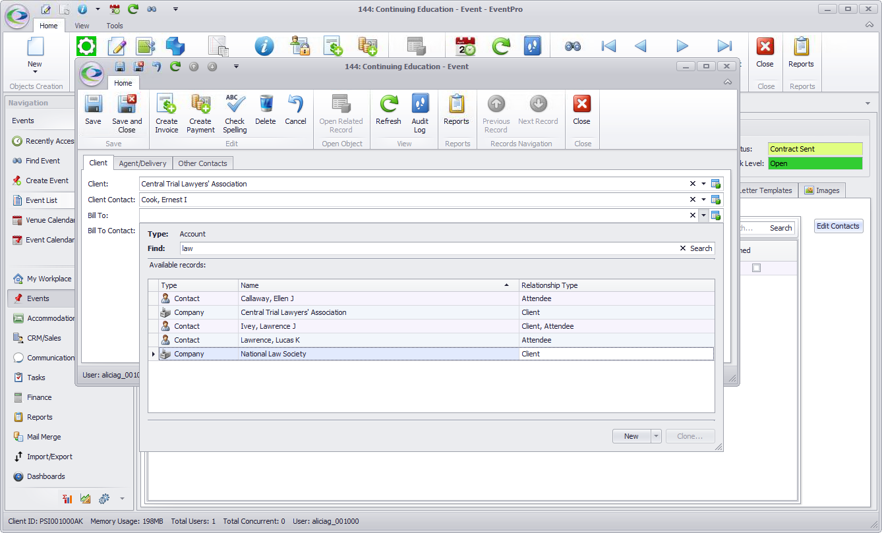
Task: Click the Delete trash icon
Action: (x=266, y=104)
